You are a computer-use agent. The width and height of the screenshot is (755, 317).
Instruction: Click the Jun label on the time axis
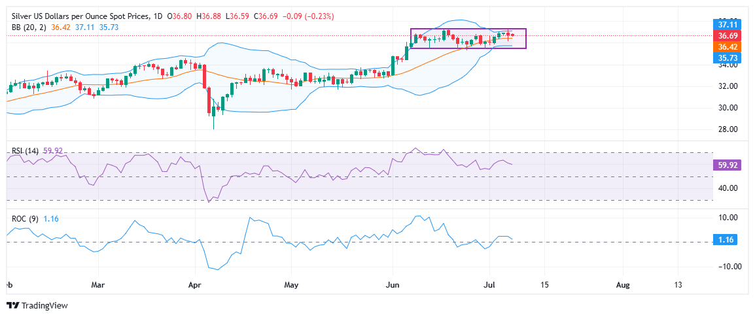coord(393,285)
